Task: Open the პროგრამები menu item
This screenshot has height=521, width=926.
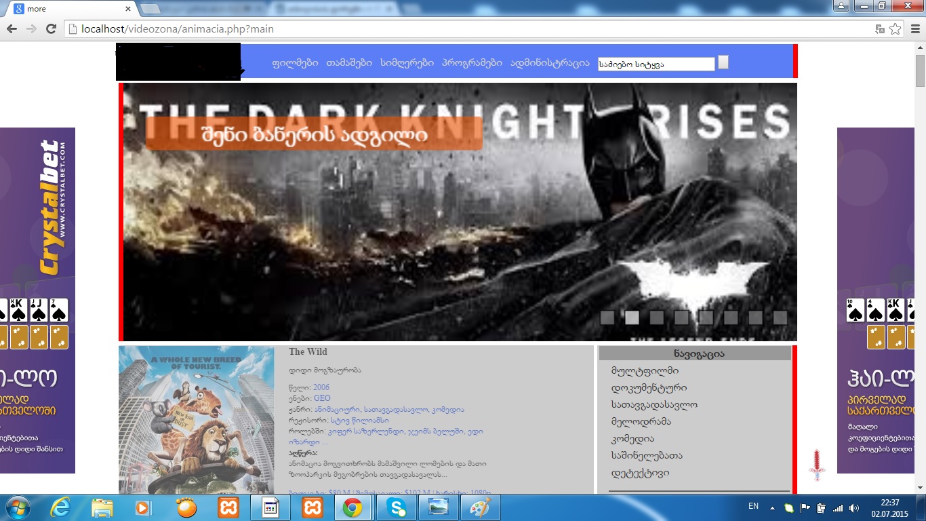Action: point(472,62)
